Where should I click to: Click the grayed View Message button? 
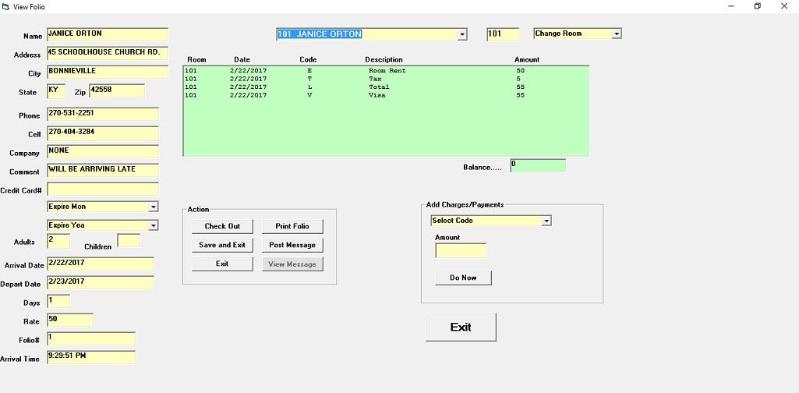pyautogui.click(x=292, y=264)
